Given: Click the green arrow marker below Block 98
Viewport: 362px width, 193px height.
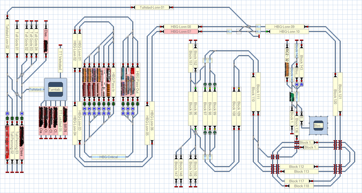Looking at the screenshot, I should coord(210,133).
